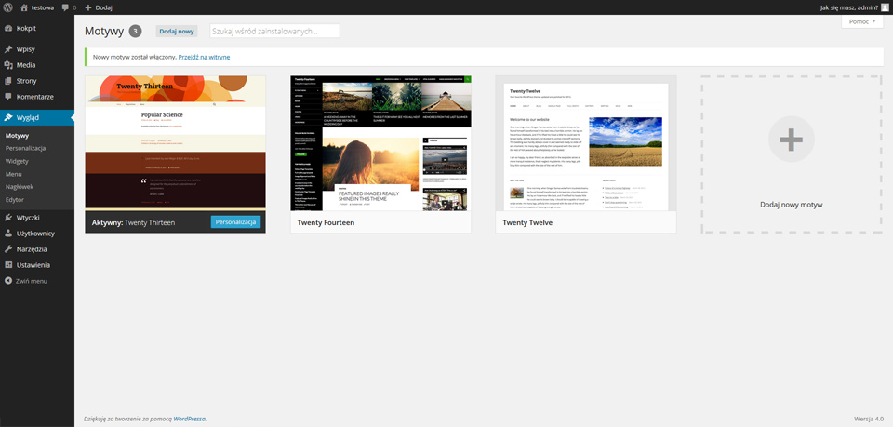Focus the installed themes search field
This screenshot has width=893, height=427.
pyautogui.click(x=274, y=32)
